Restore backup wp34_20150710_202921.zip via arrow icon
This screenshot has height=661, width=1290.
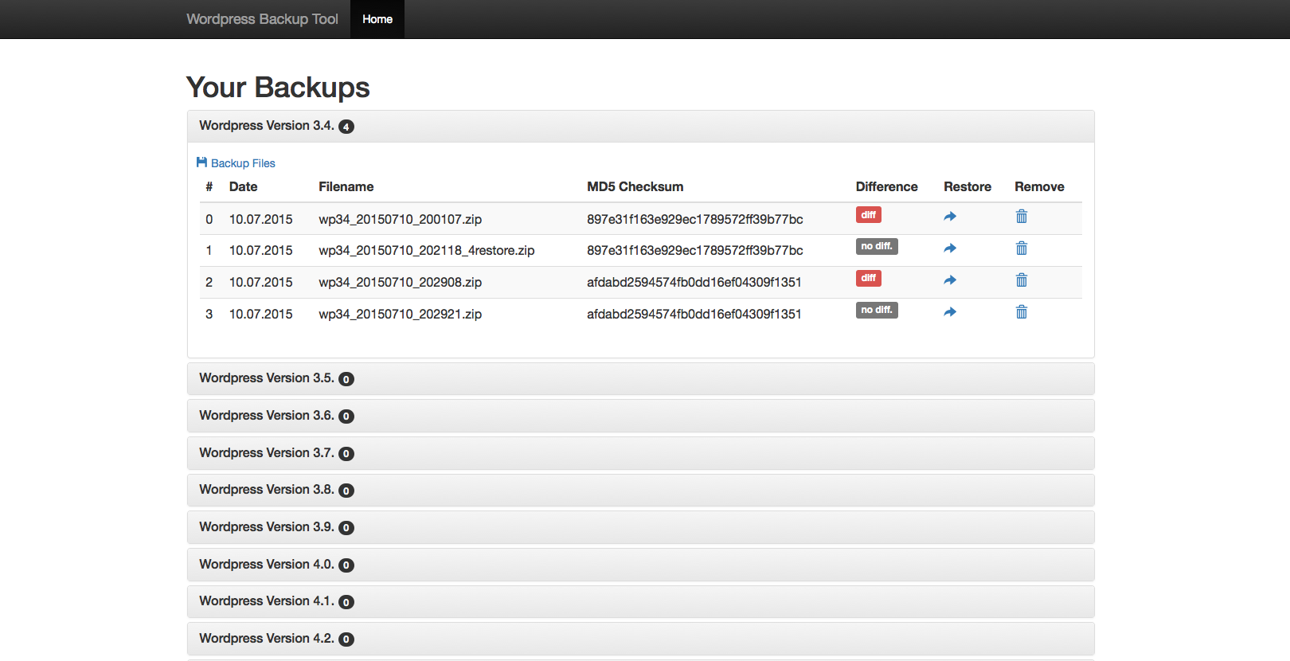(950, 312)
